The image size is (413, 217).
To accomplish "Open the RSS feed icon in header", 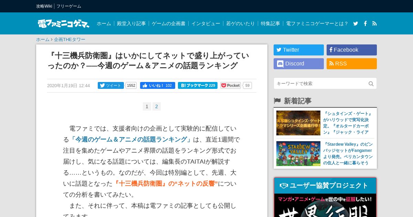I will [x=374, y=23].
